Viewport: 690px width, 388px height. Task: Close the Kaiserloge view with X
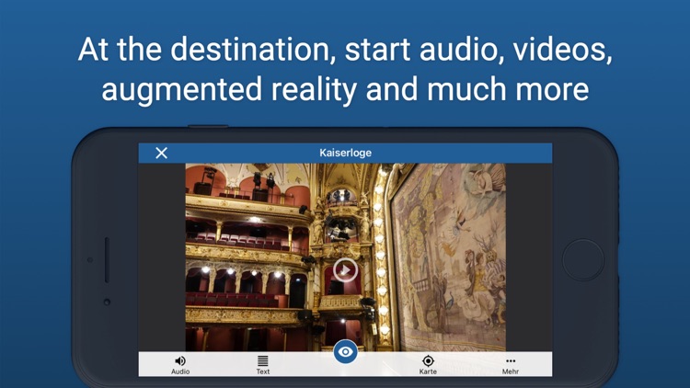[x=162, y=154]
